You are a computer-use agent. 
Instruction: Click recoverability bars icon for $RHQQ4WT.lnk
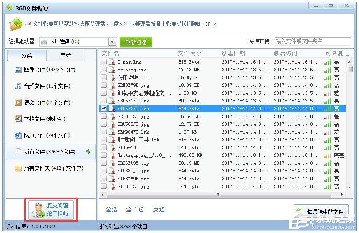(328, 132)
